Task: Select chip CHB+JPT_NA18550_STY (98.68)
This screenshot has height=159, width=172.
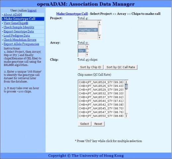Action: pyautogui.click(x=101, y=116)
